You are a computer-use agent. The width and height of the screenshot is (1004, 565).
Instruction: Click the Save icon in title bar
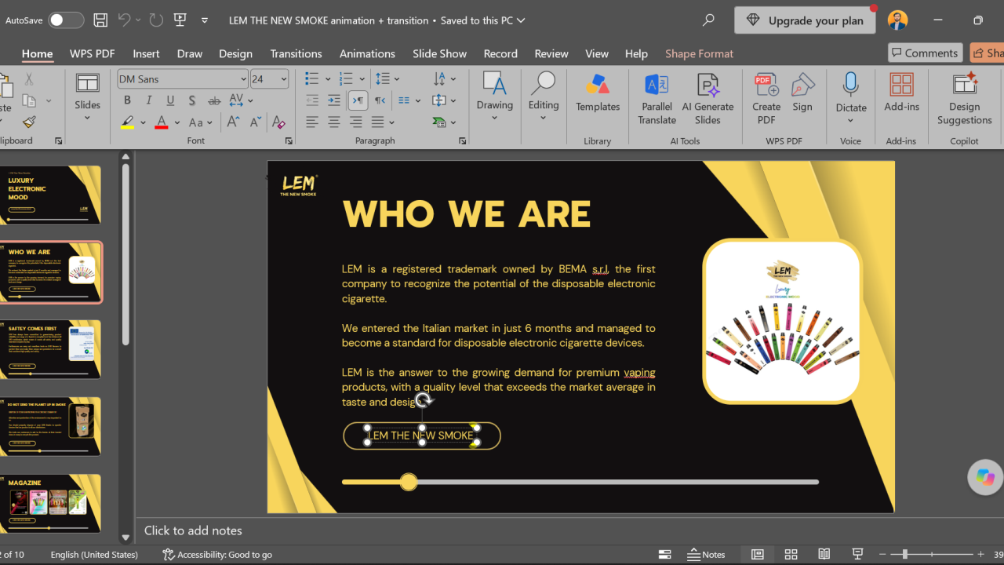click(100, 20)
